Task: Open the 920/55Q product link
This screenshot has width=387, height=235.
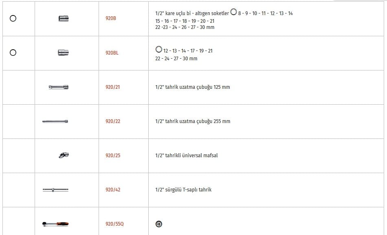Action: [114, 224]
